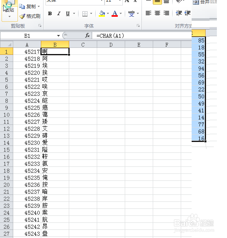
Task: Click Insert Function fx button
Action: (x=87, y=36)
